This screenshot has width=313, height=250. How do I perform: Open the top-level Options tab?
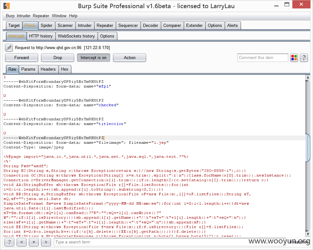(x=215, y=26)
